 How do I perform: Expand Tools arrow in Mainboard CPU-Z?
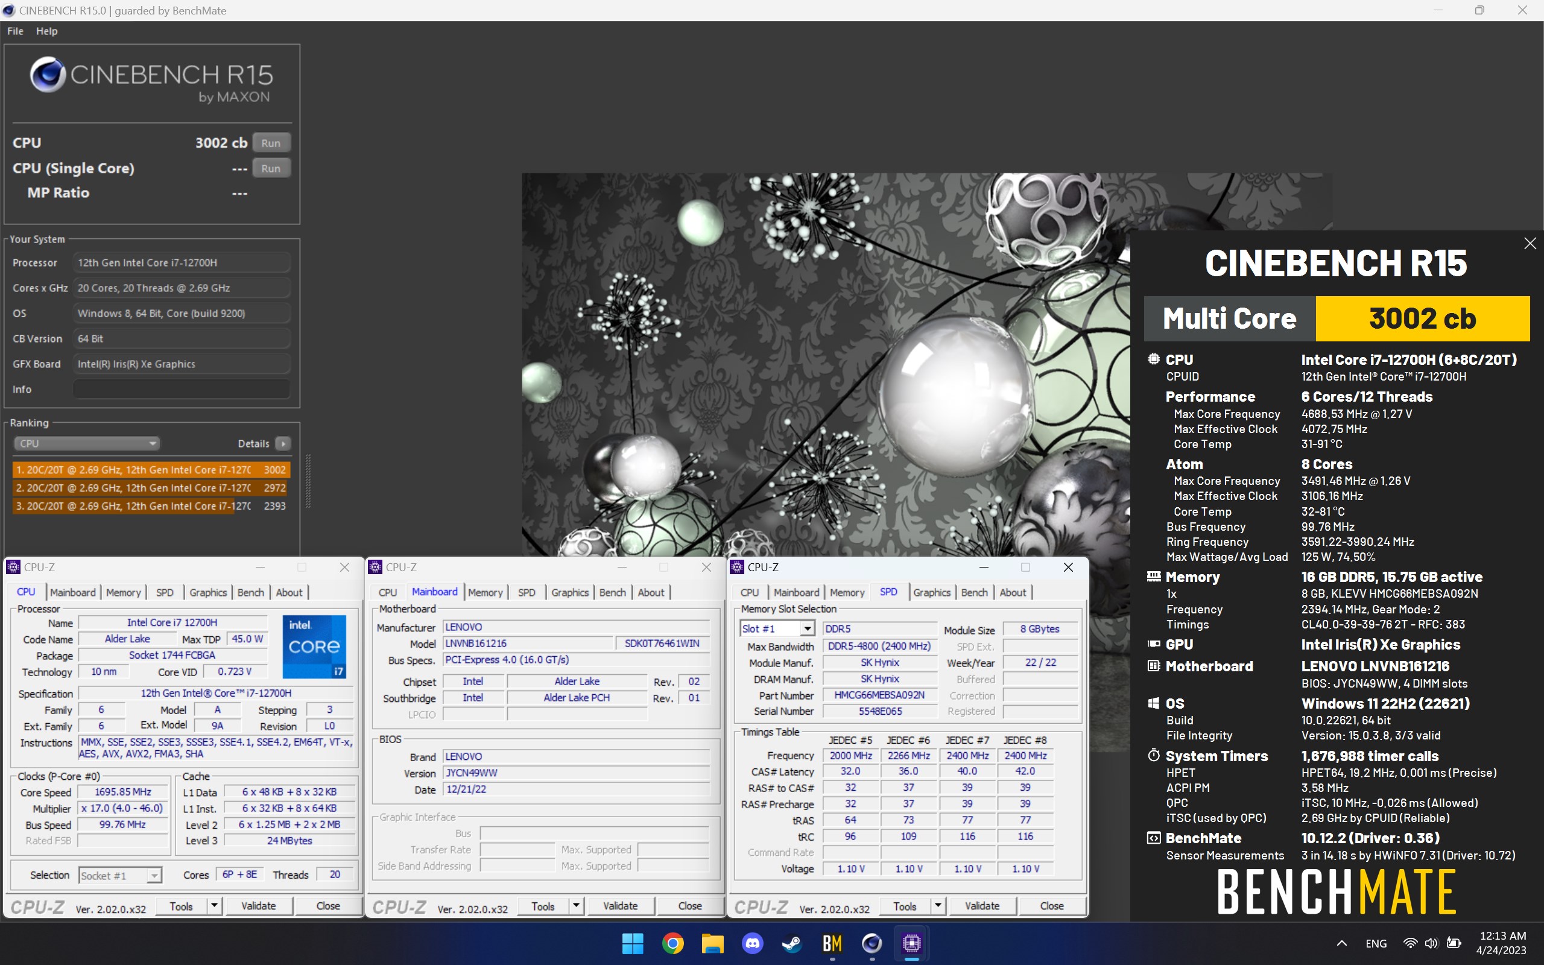[x=576, y=906]
